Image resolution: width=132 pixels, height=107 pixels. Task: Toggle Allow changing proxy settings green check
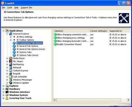pos(55,38)
